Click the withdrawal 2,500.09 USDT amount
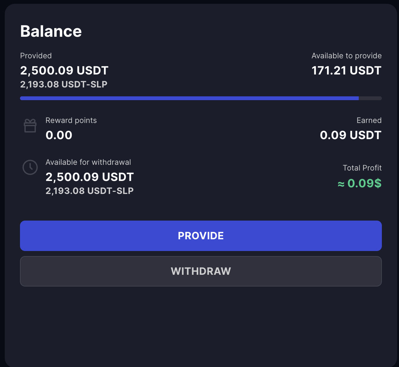Screen dimensions: 399x367 [90, 177]
